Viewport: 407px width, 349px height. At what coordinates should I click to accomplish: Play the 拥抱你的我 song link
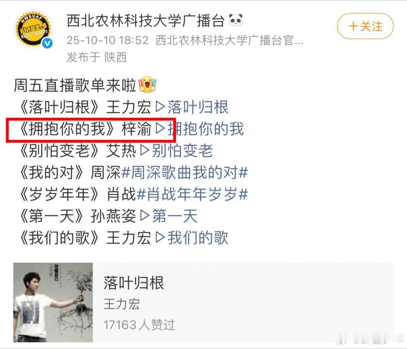click(x=205, y=129)
